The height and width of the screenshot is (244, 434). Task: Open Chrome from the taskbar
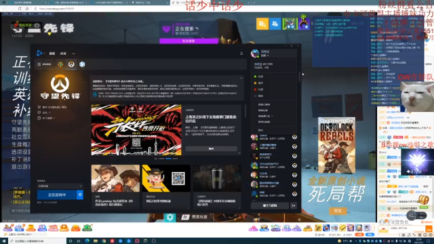pos(104,241)
